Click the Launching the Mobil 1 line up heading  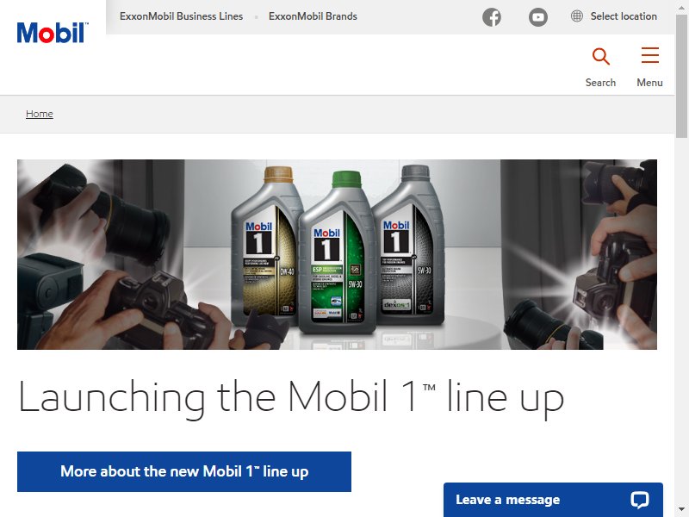click(x=291, y=398)
